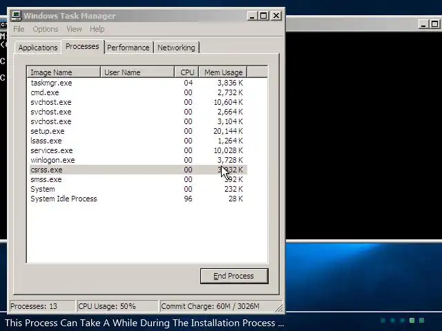442x331 pixels.
Task: Sort by User Name column header
Action: (x=137, y=72)
